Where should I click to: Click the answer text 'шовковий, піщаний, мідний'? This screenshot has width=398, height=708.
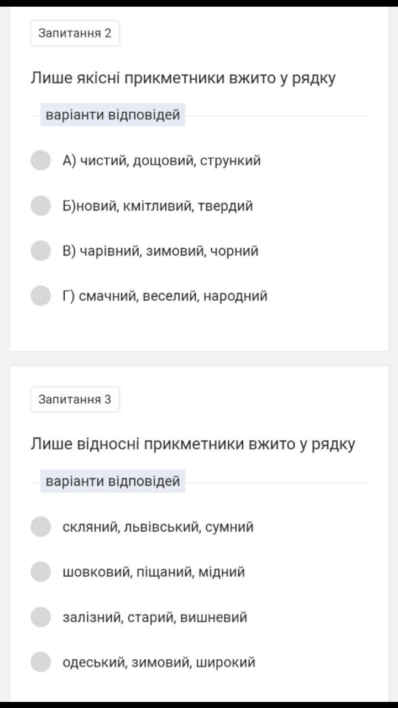tap(154, 572)
